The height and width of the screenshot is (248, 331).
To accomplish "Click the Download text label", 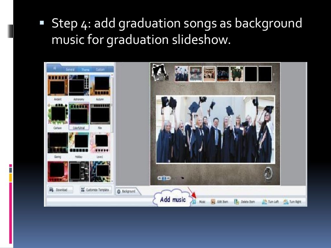I will (61, 190).
